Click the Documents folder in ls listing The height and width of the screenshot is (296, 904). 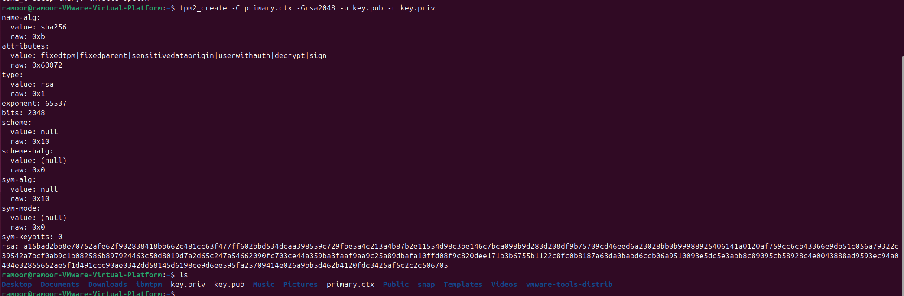(60, 284)
